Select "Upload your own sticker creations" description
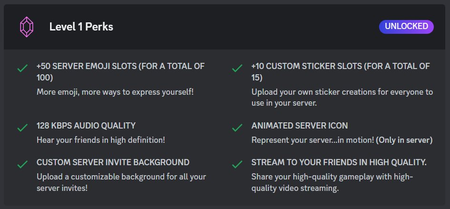The image size is (450, 209). tap(342, 98)
